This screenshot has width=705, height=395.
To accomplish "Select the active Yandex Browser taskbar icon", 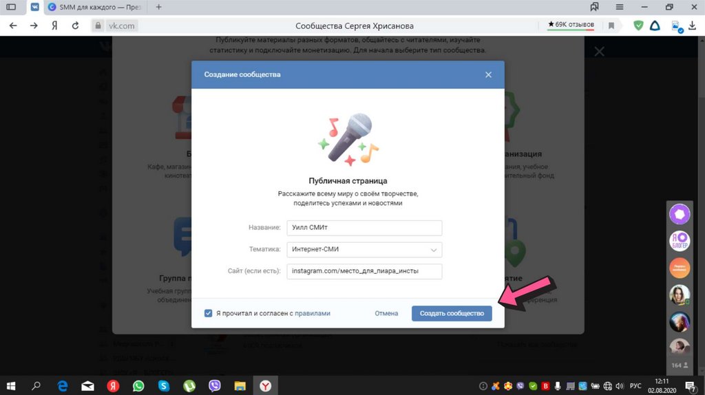I will point(265,385).
